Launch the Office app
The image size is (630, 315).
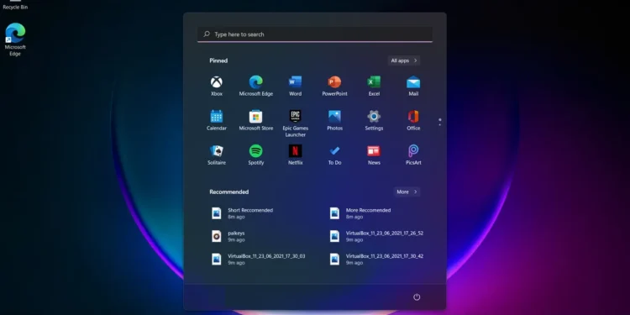pos(413,120)
